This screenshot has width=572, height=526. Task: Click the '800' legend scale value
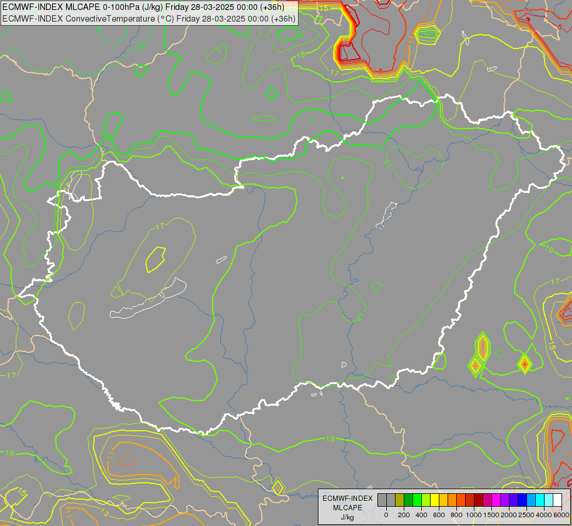456,515
